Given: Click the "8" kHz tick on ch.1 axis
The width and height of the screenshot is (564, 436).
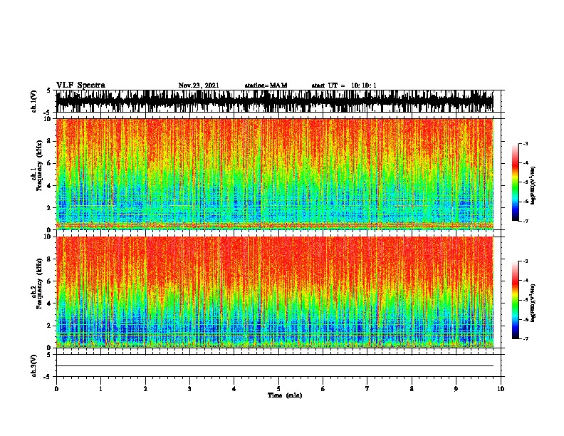Looking at the screenshot, I should tap(50, 141).
